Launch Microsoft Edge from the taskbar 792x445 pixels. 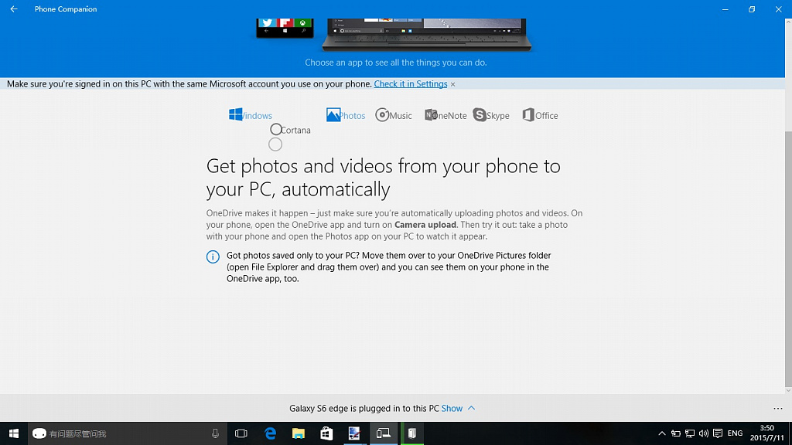[270, 433]
